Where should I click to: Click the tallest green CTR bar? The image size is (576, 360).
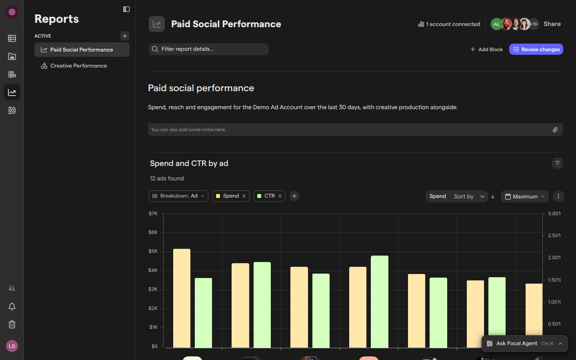click(380, 302)
